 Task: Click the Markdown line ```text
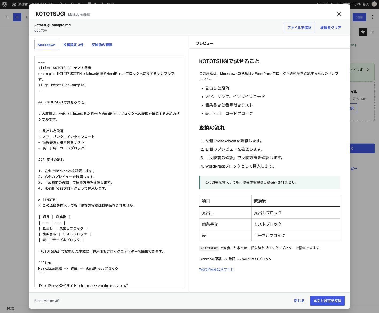click(45, 263)
